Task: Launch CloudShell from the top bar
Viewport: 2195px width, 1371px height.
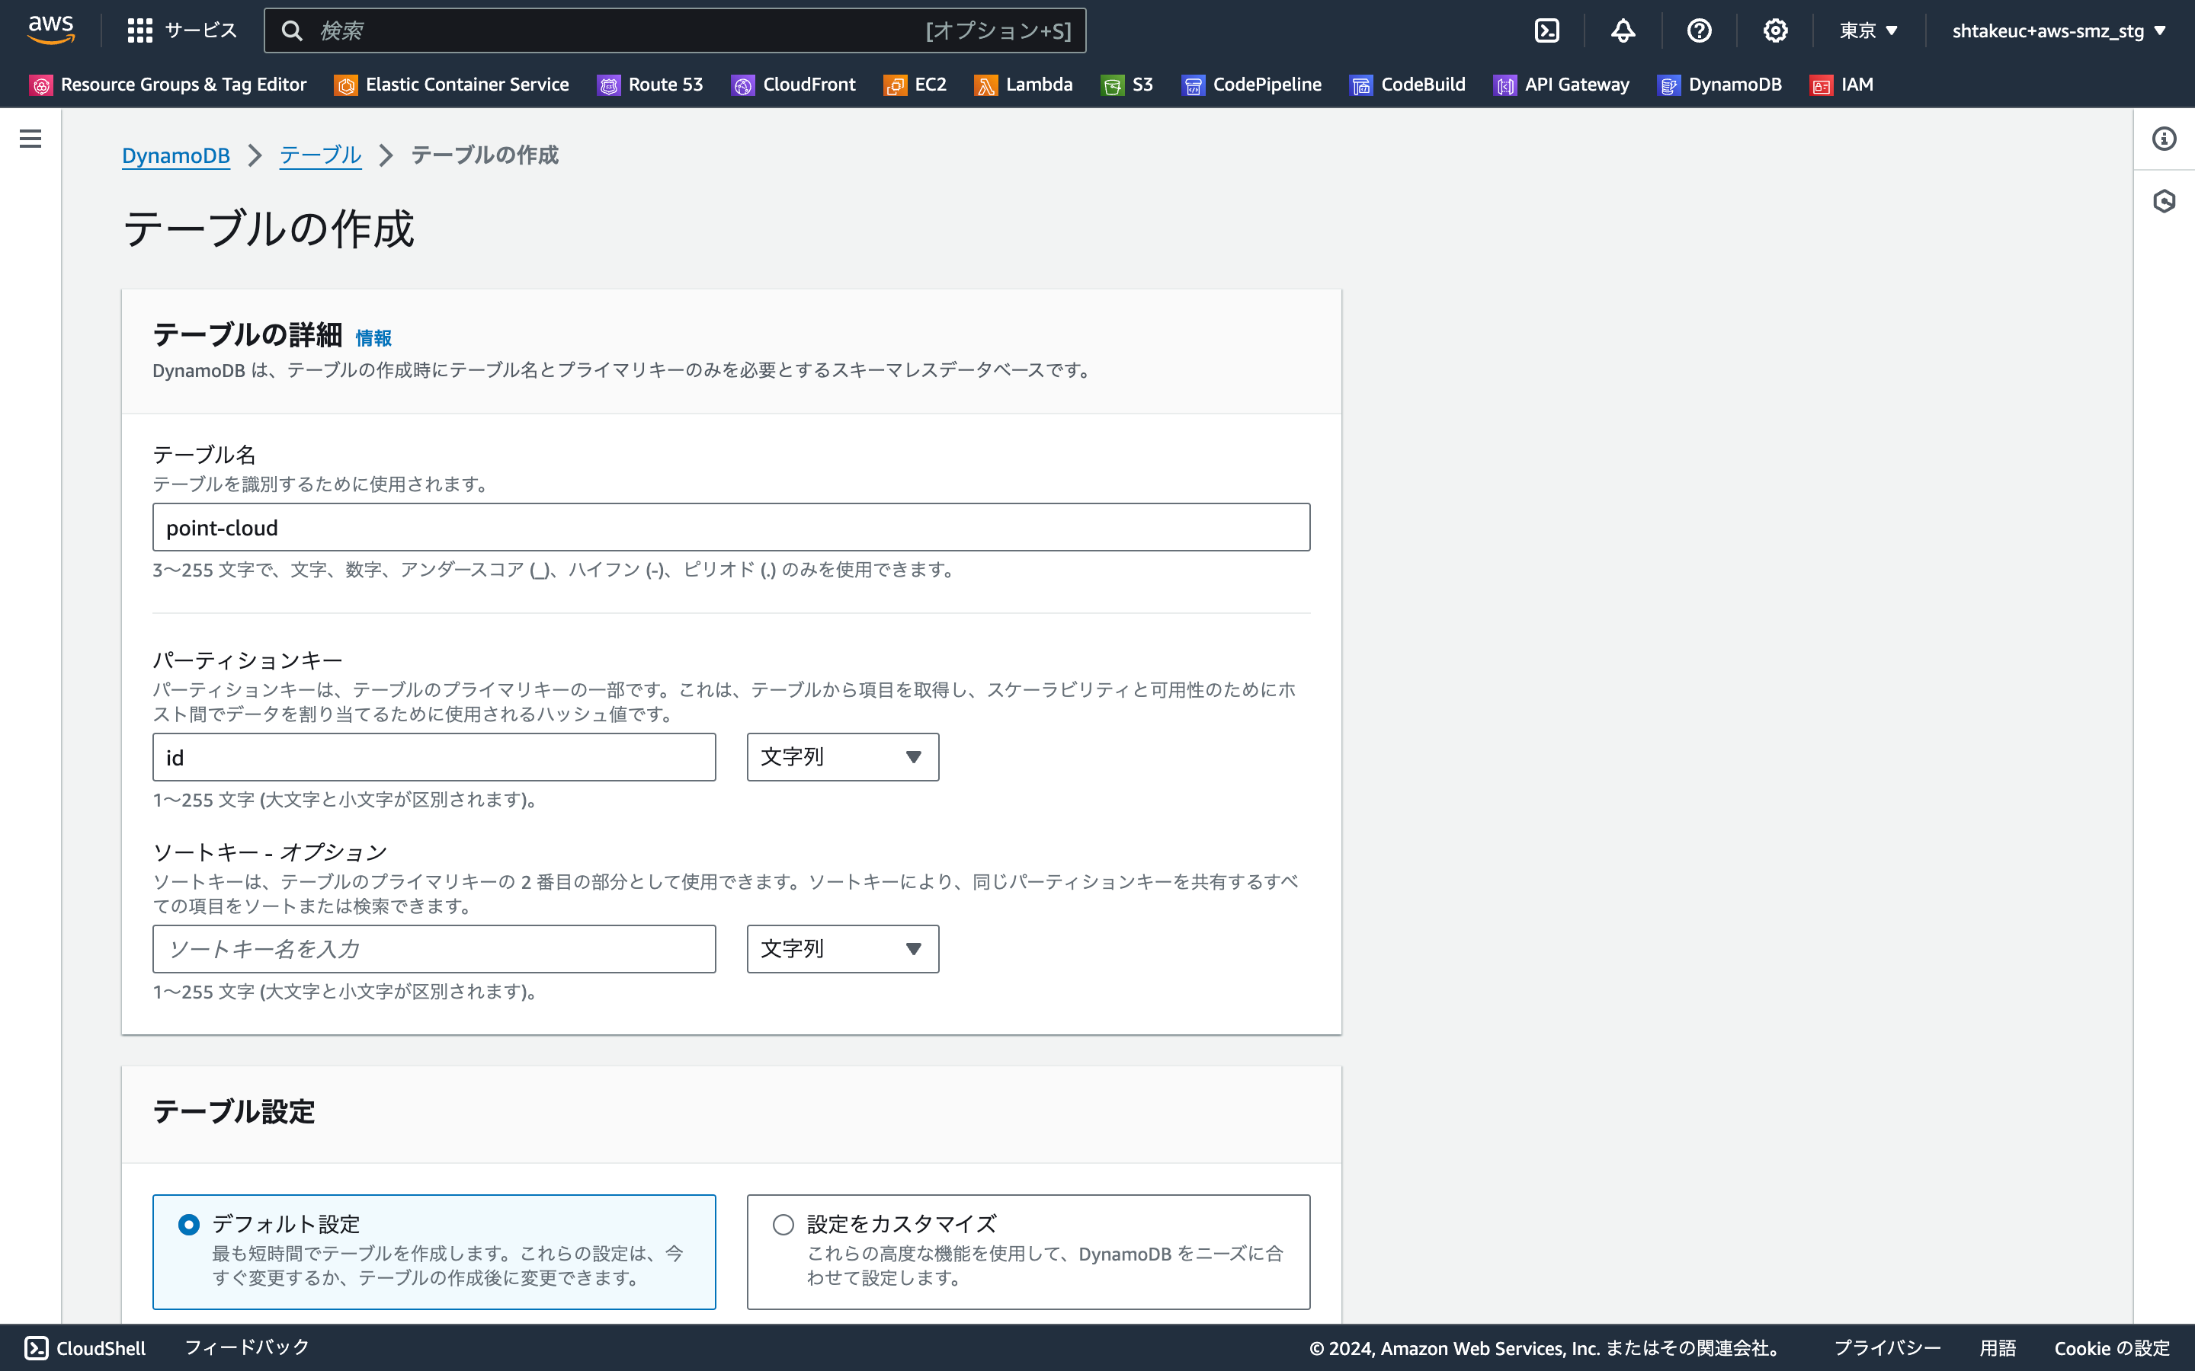Action: [1546, 30]
